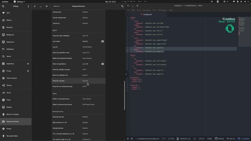
Task: Expand the Privacy settings entry arrow
Action: click(x=28, y=71)
